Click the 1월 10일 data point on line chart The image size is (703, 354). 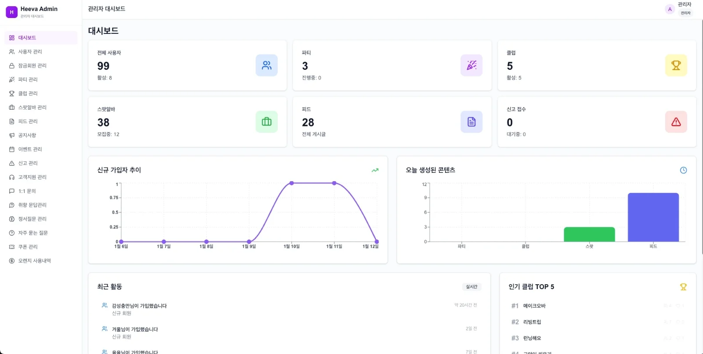pyautogui.click(x=292, y=183)
